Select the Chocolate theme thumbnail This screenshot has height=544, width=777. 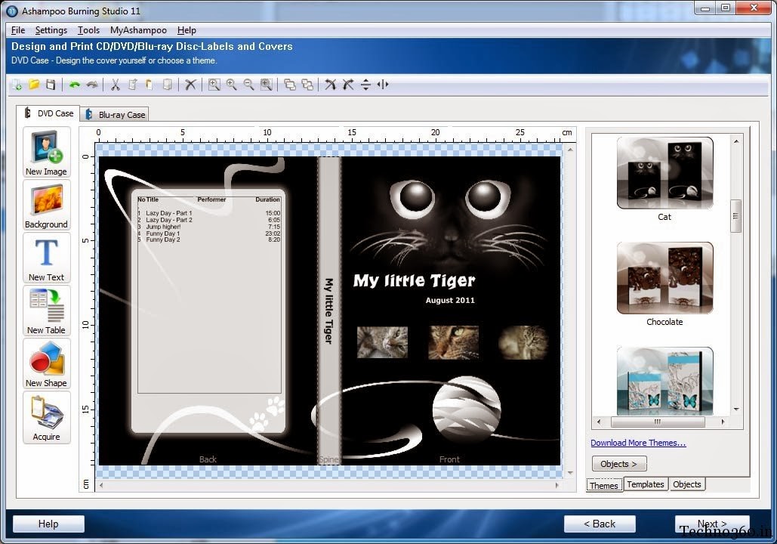[664, 278]
